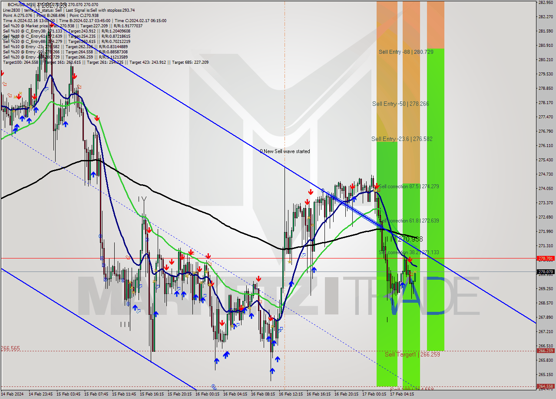Select the 'Sell %10 @ C_Entry38' line
556x399 pixels.
[66, 31]
